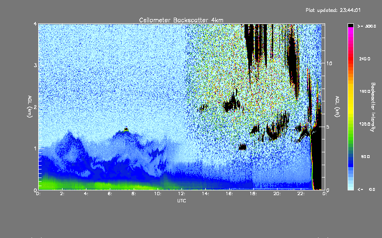This screenshot has height=238, width=382.
Task: Click the '12:' hour tick label
Action: pyautogui.click(x=182, y=194)
